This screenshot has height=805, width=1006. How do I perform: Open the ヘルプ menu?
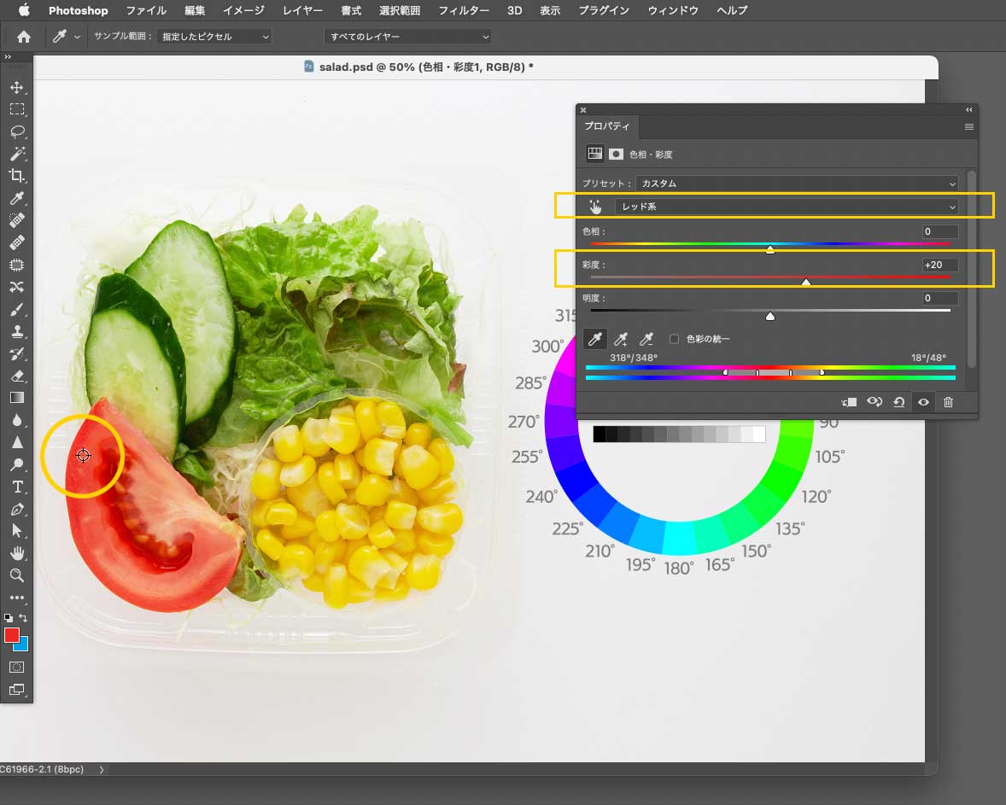(x=732, y=10)
